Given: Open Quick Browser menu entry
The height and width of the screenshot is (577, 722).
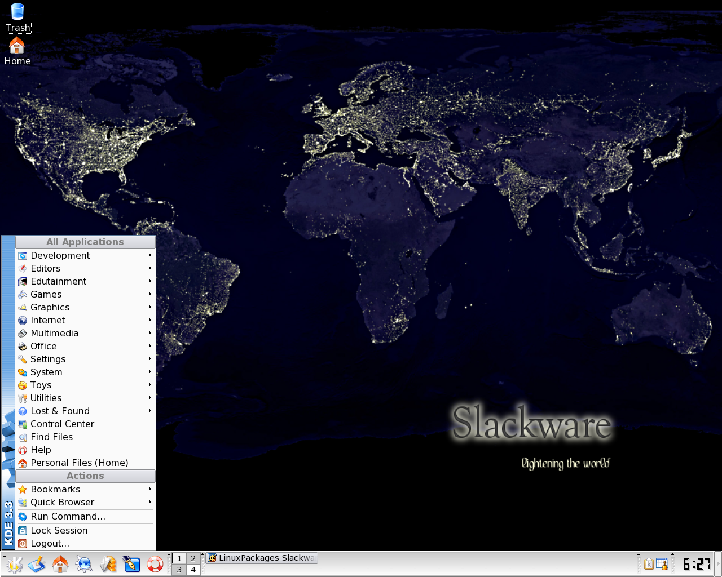Looking at the screenshot, I should point(86,502).
